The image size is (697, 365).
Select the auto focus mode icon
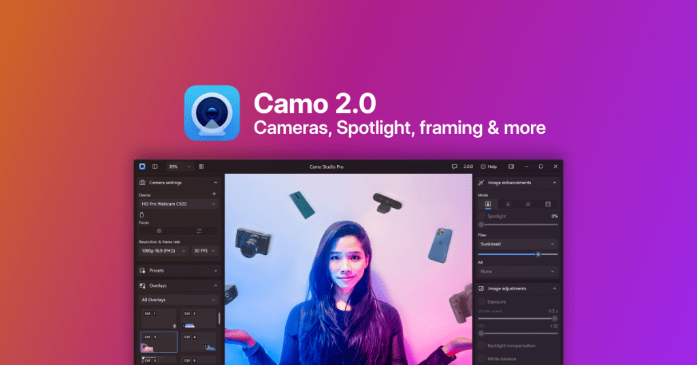click(159, 231)
